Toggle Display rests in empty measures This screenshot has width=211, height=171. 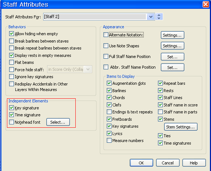(x=11, y=55)
